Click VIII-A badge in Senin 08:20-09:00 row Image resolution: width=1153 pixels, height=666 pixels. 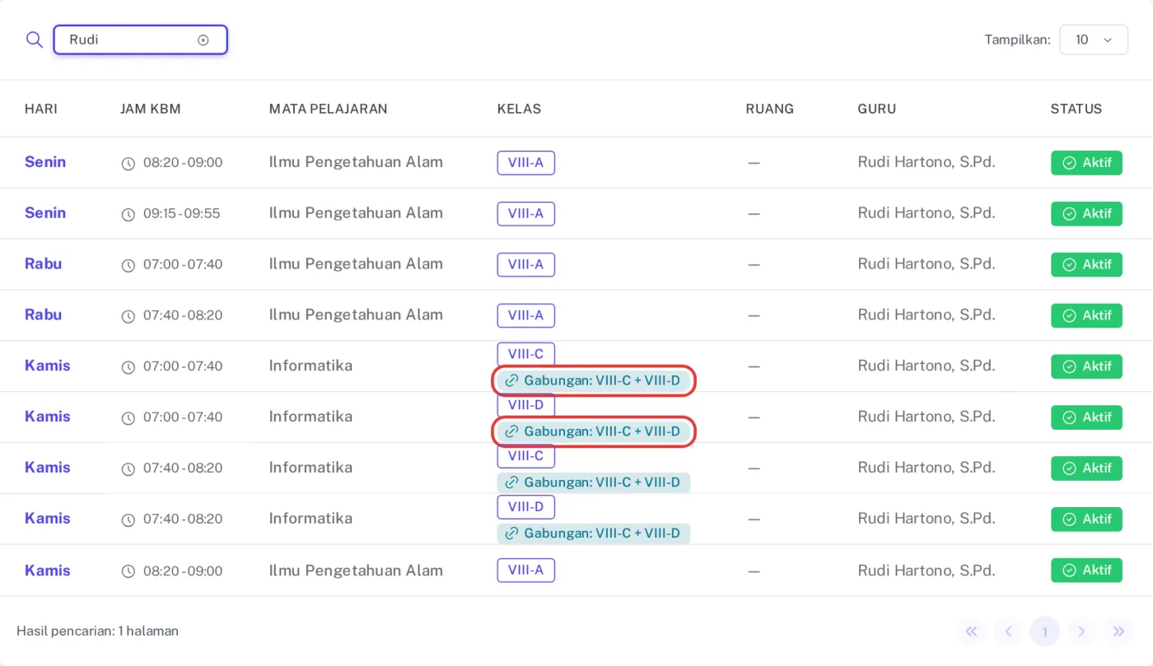tap(525, 163)
